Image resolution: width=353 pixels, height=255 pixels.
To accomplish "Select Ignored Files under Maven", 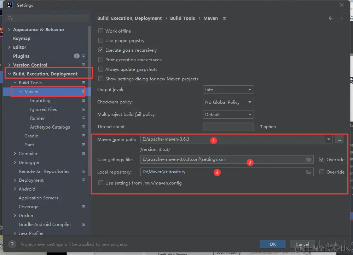I will pos(44,109).
